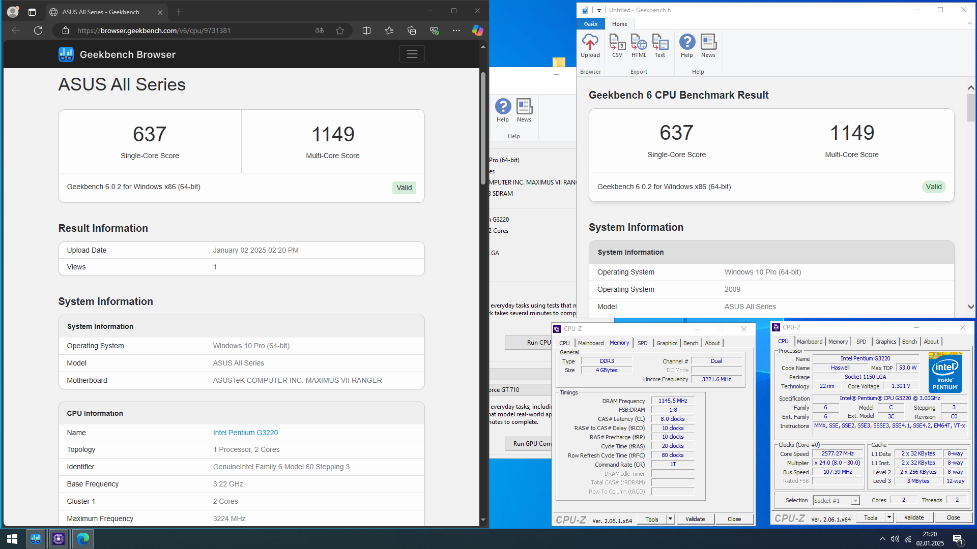
Task: Click Valid badge on browser result
Action: (x=404, y=188)
